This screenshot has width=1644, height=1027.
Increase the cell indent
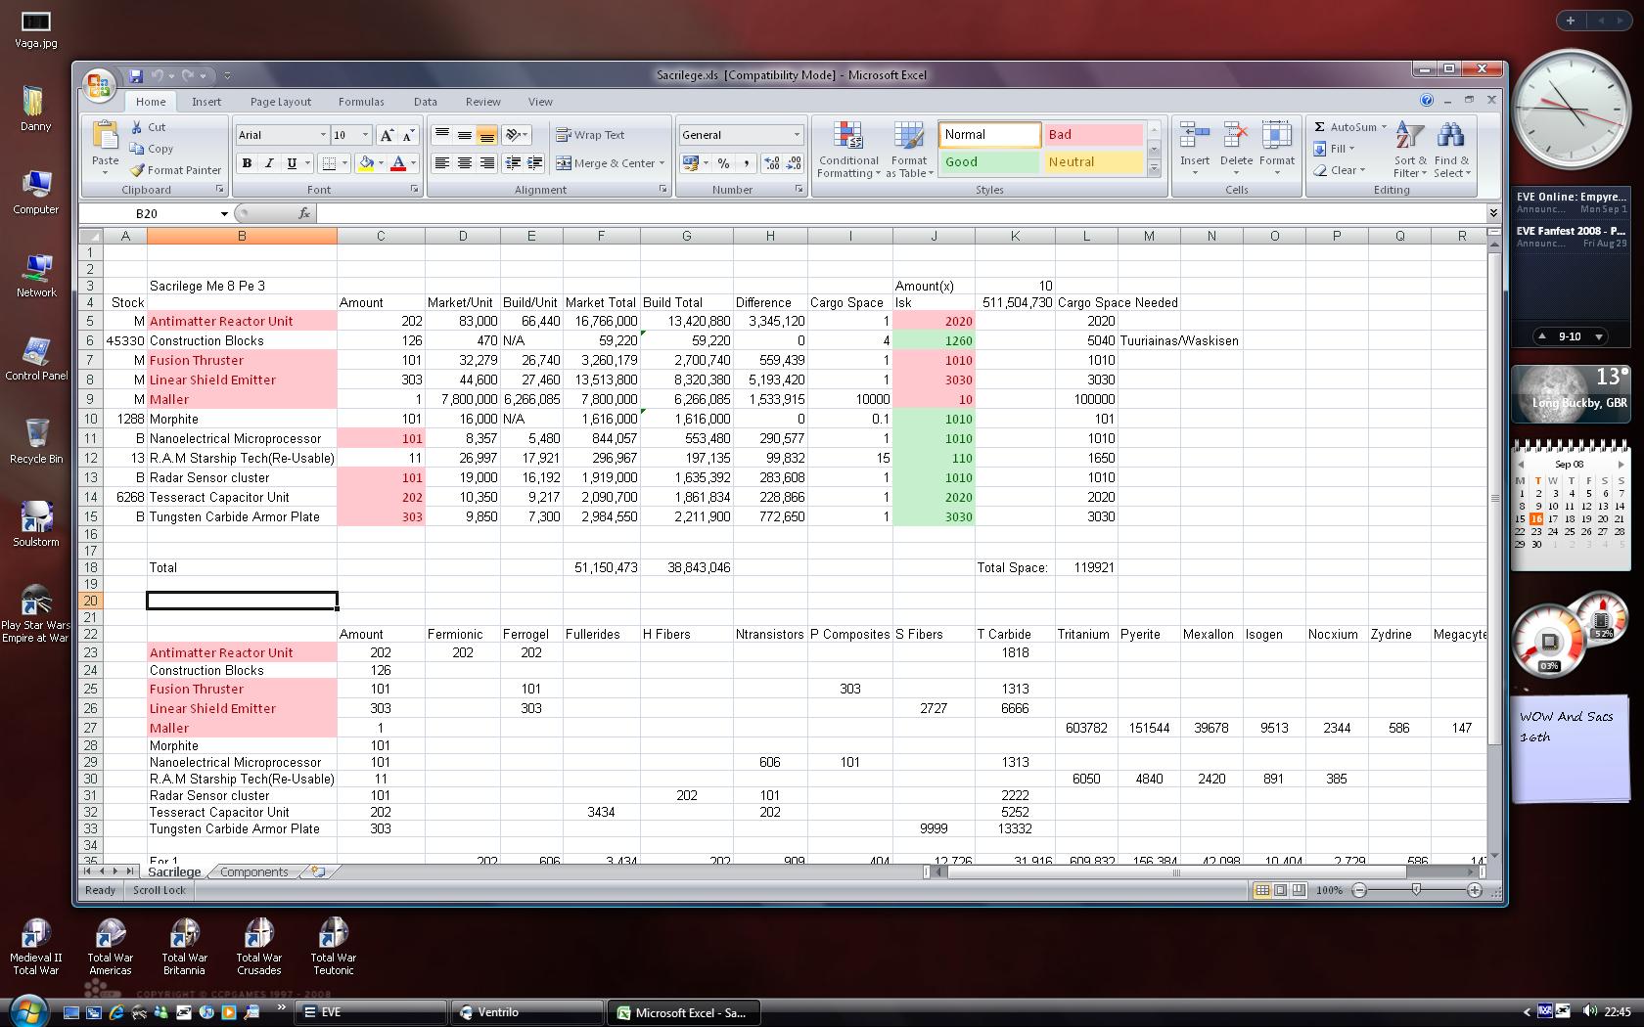point(534,163)
